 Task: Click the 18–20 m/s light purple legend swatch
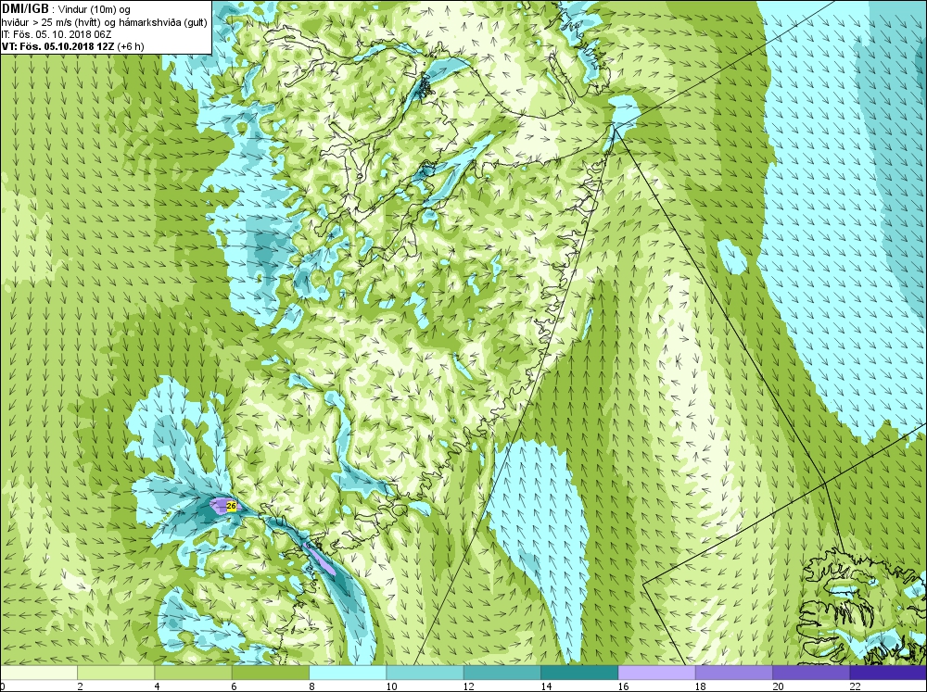733,673
